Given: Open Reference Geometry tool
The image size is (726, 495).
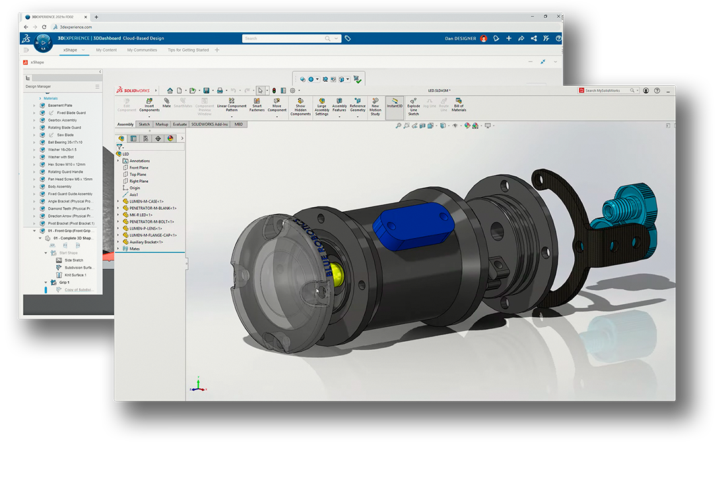Looking at the screenshot, I should (x=358, y=105).
